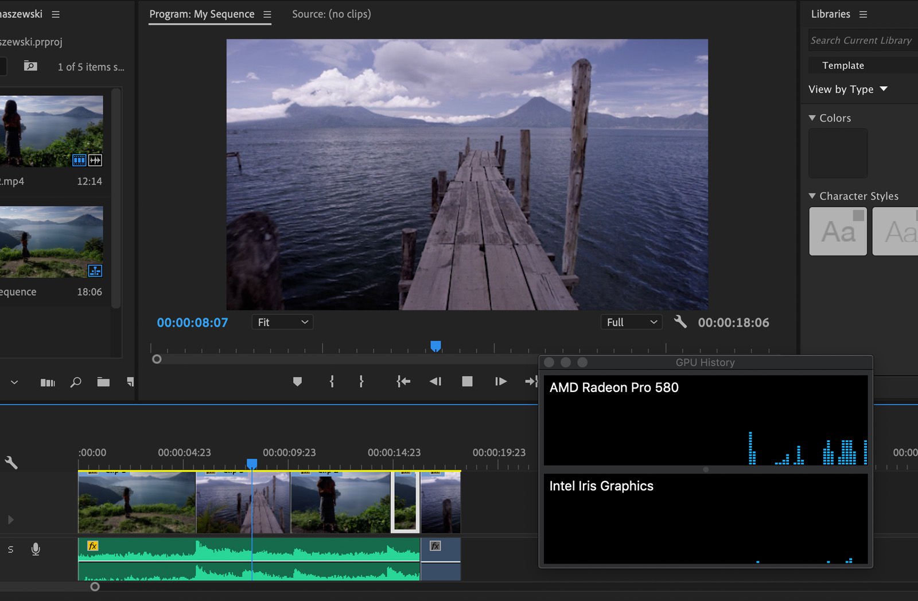This screenshot has height=601, width=918.
Task: Create a New Bin in the Project panel
Action: click(103, 382)
